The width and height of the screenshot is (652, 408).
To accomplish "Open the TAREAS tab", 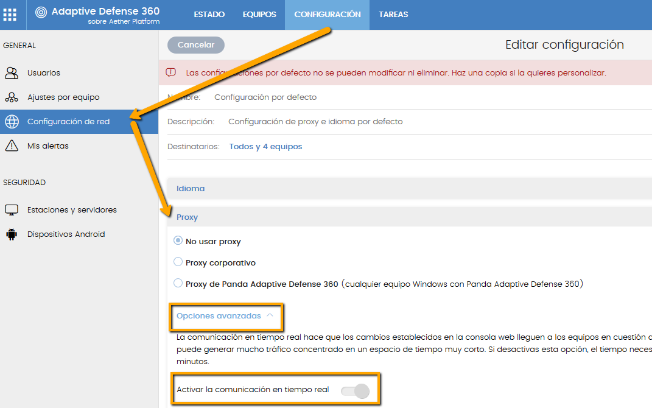I will pyautogui.click(x=393, y=15).
